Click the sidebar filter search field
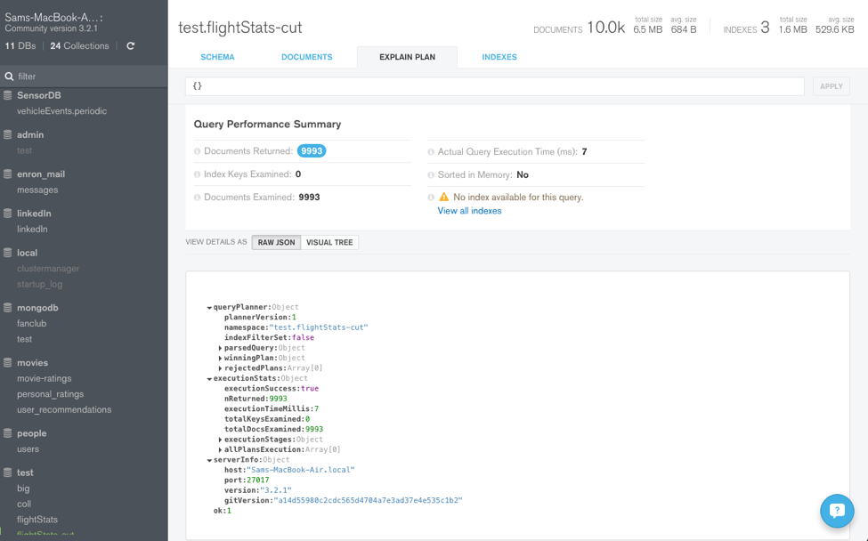The image size is (868, 541). point(85,77)
